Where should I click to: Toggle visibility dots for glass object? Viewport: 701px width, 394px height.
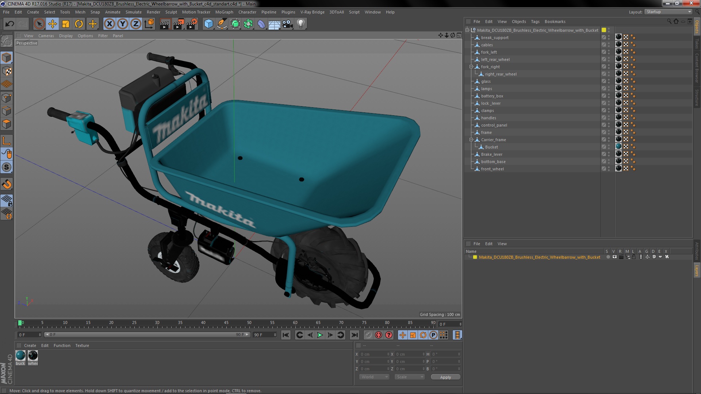coord(609,81)
